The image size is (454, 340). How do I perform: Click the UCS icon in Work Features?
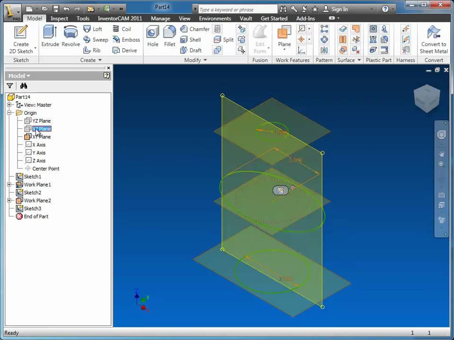tap(302, 51)
